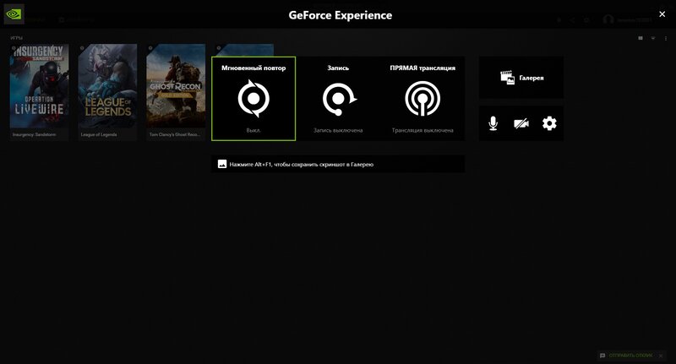Click the Alt+F1 screenshot hint bar
The width and height of the screenshot is (676, 364).
(x=338, y=164)
